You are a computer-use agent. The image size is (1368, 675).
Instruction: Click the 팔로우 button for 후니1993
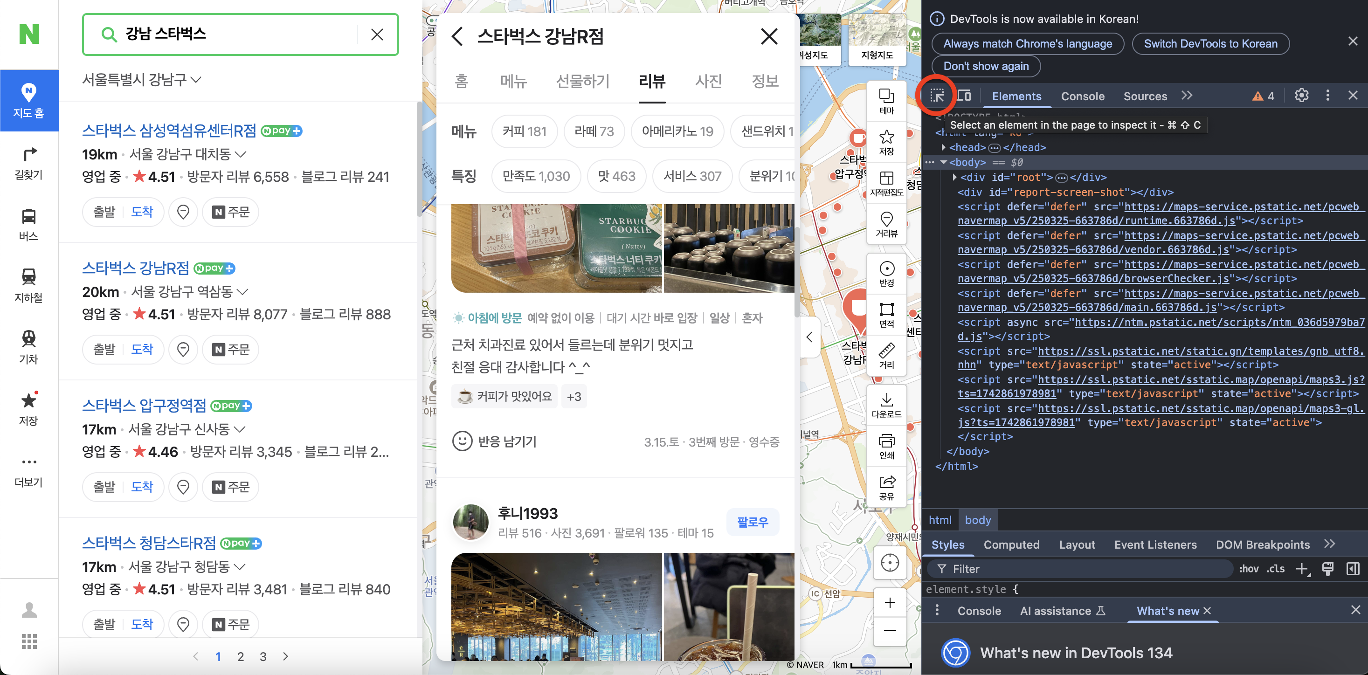click(x=752, y=522)
